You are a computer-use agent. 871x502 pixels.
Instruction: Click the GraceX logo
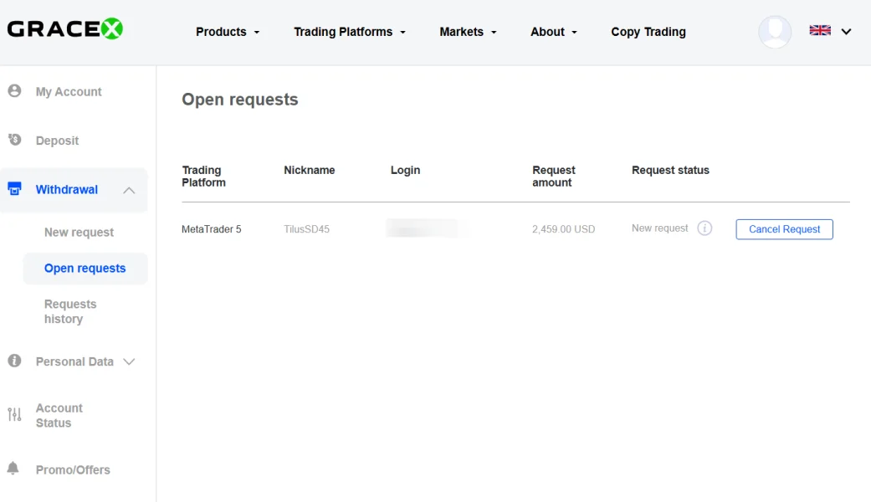pos(65,29)
